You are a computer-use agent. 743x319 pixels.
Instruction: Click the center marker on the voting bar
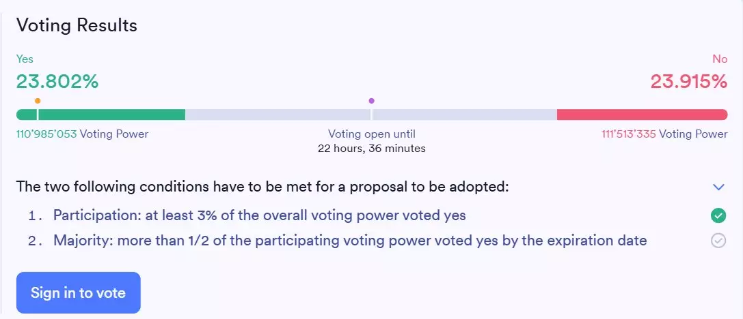372,115
